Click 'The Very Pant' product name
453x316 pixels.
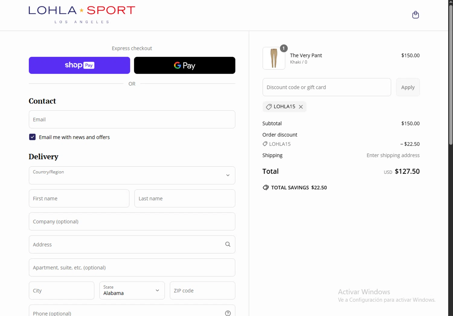click(306, 55)
